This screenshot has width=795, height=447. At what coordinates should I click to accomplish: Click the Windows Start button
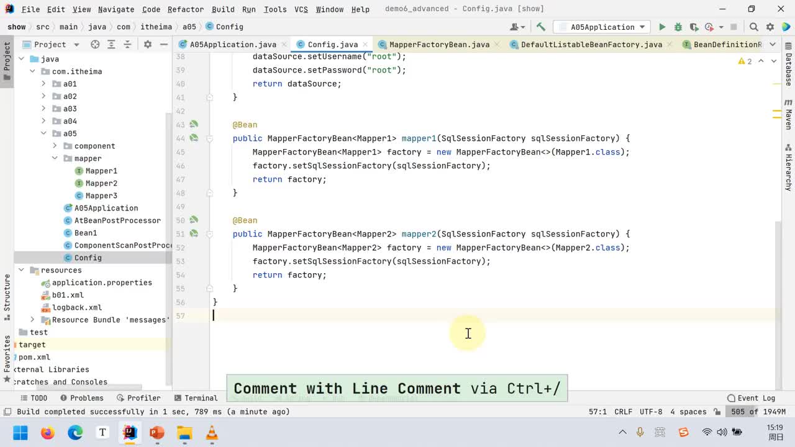pos(20,432)
